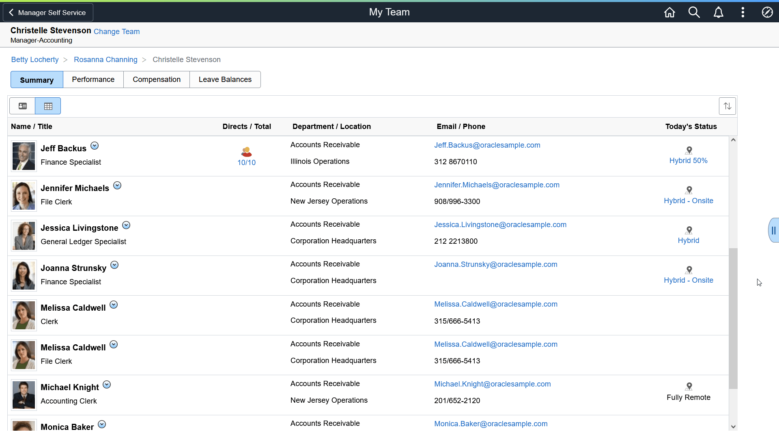The height and width of the screenshot is (438, 779).
Task: Click location pin for Jennifer Michaels status
Action: point(689,190)
